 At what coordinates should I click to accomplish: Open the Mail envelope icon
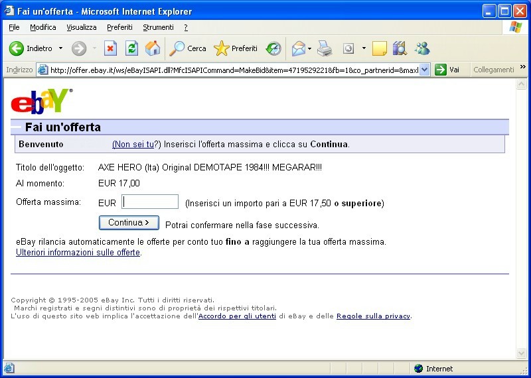[298, 48]
